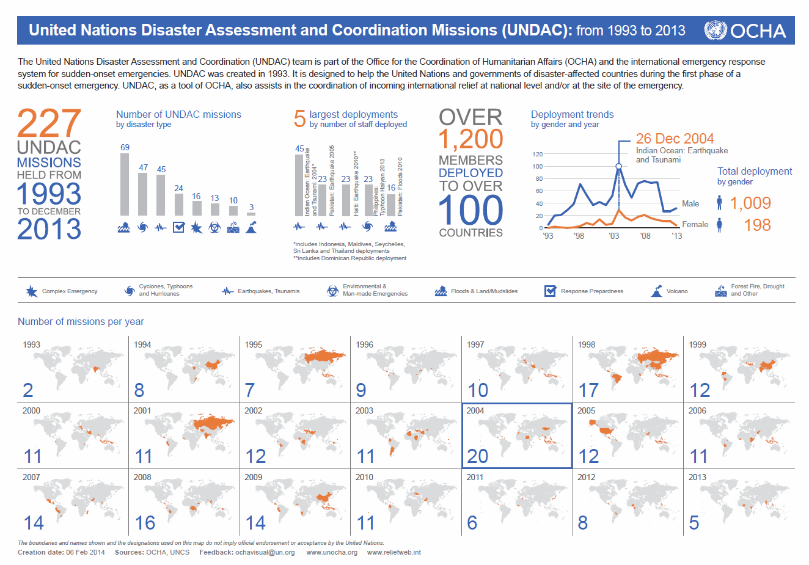809x565 pixels.
Task: Click the 'Sources: OCHA, UNCS' footer text
Action: (x=152, y=552)
